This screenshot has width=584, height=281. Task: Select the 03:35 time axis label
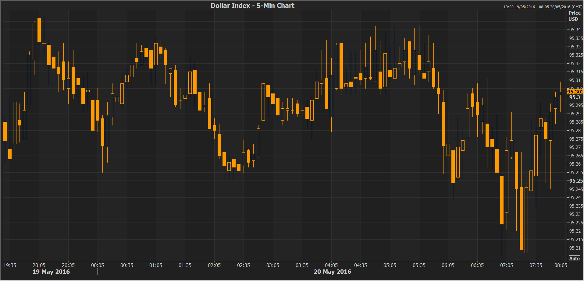pyautogui.click(x=302, y=265)
